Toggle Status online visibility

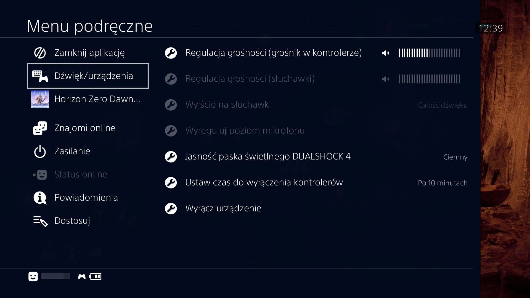click(80, 174)
